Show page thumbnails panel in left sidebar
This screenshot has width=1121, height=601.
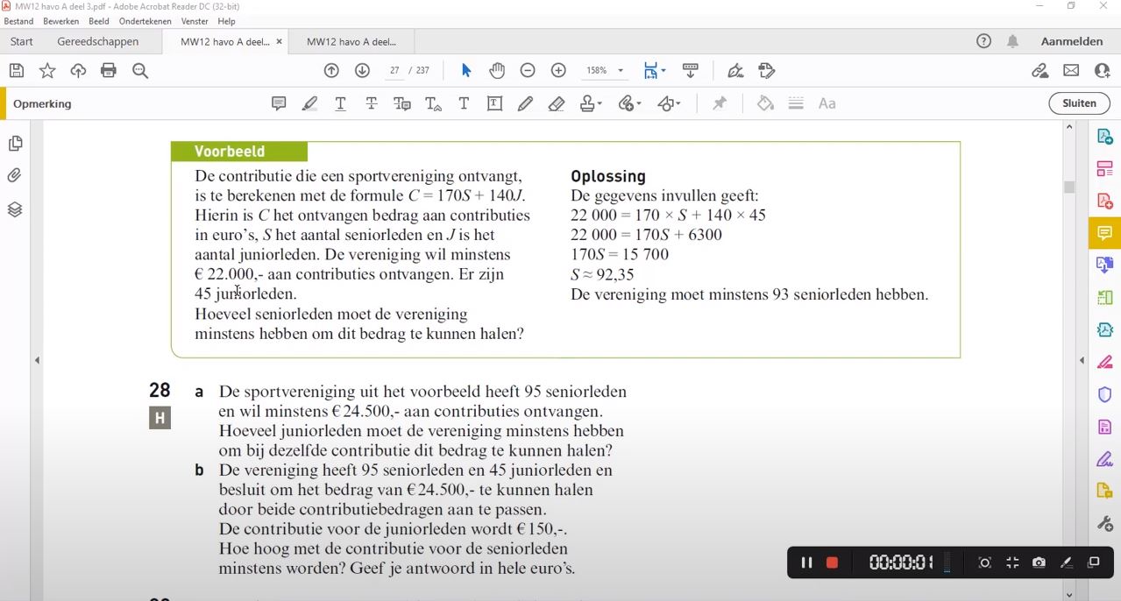pos(15,144)
